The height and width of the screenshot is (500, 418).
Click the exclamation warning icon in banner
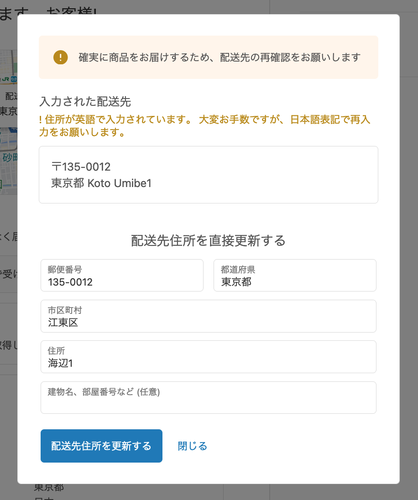(60, 57)
